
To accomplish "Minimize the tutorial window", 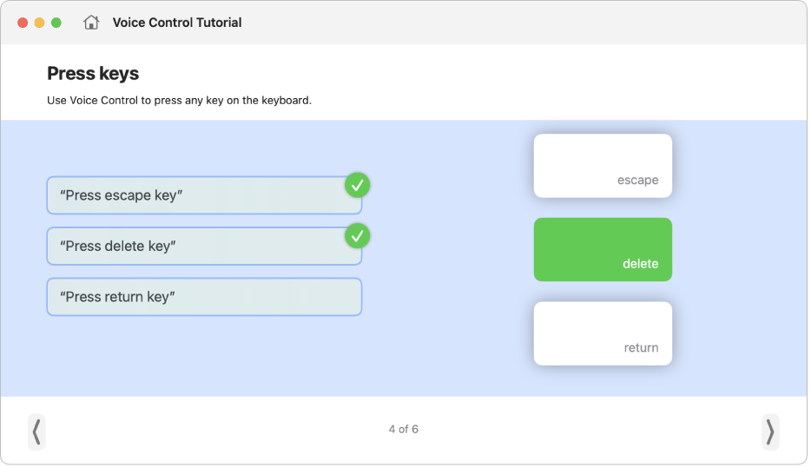I will point(39,23).
